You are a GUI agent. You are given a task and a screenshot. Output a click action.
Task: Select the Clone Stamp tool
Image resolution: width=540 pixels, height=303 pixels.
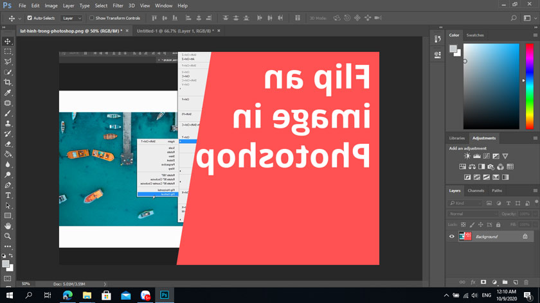click(8, 123)
